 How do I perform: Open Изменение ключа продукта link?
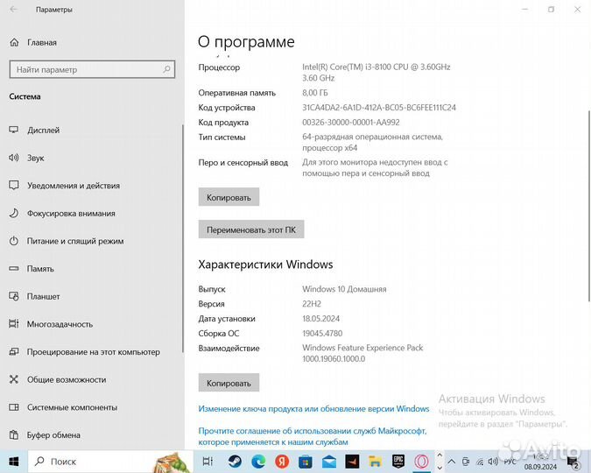tap(313, 409)
